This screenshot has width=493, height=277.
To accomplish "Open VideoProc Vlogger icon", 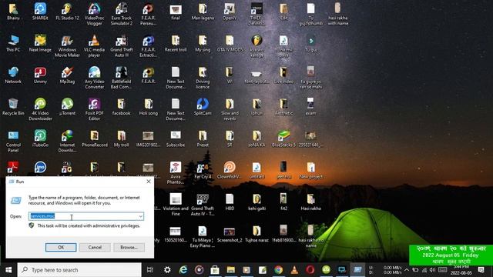I will click(94, 14).
